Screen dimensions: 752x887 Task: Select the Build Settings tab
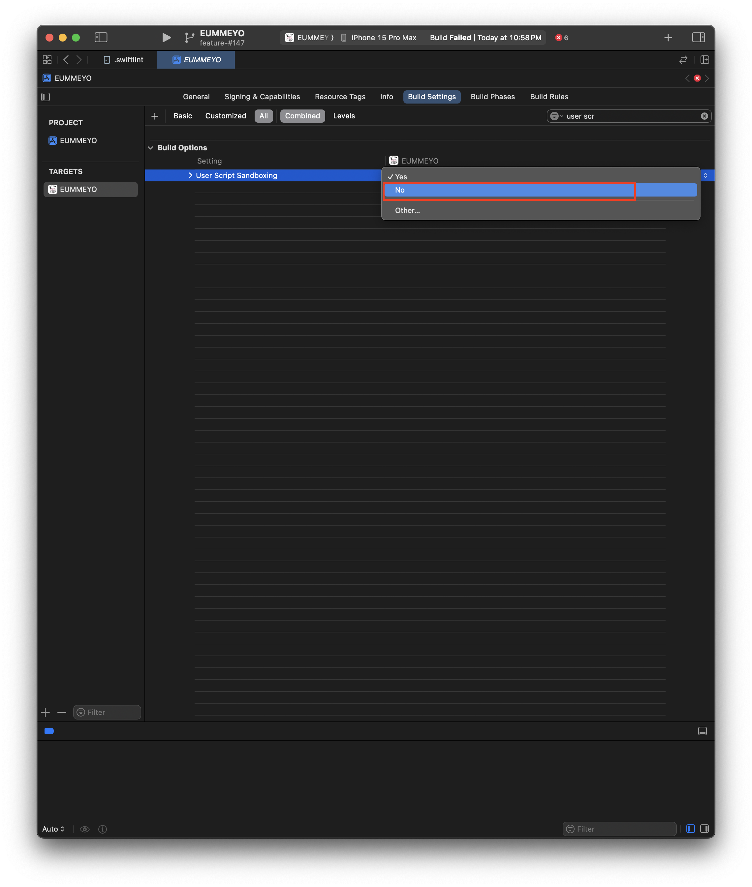coord(431,97)
